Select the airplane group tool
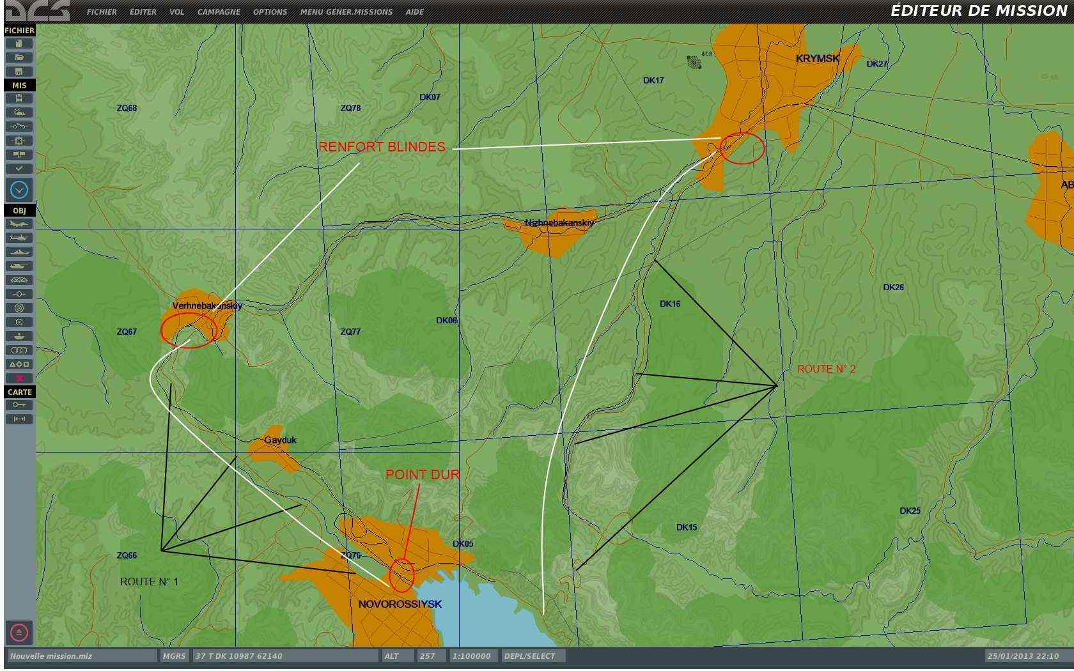The image size is (1074, 671). 19,224
